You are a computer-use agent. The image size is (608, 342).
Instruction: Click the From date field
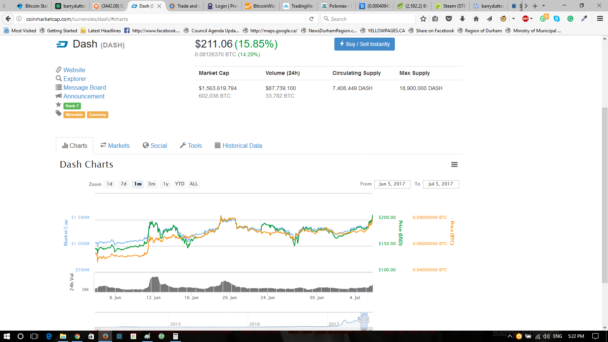[392, 184]
